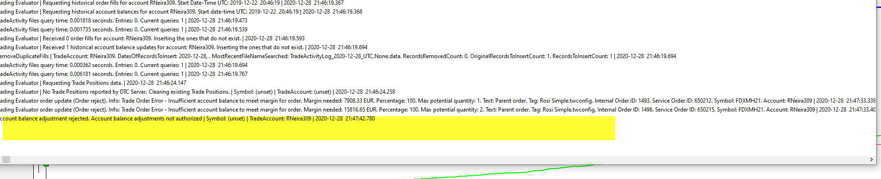Click the horizontal scrollbar thumb at left
The width and height of the screenshot is (881, 179).
(6, 160)
